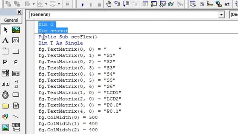The image size is (238, 134).
Task: Select the Timer control tool
Action: 5,95
